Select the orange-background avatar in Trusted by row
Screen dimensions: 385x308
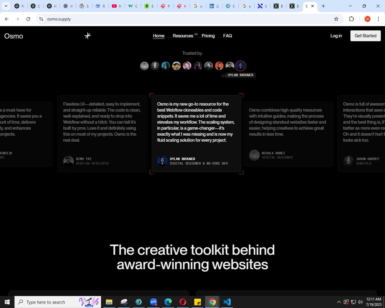point(219,66)
